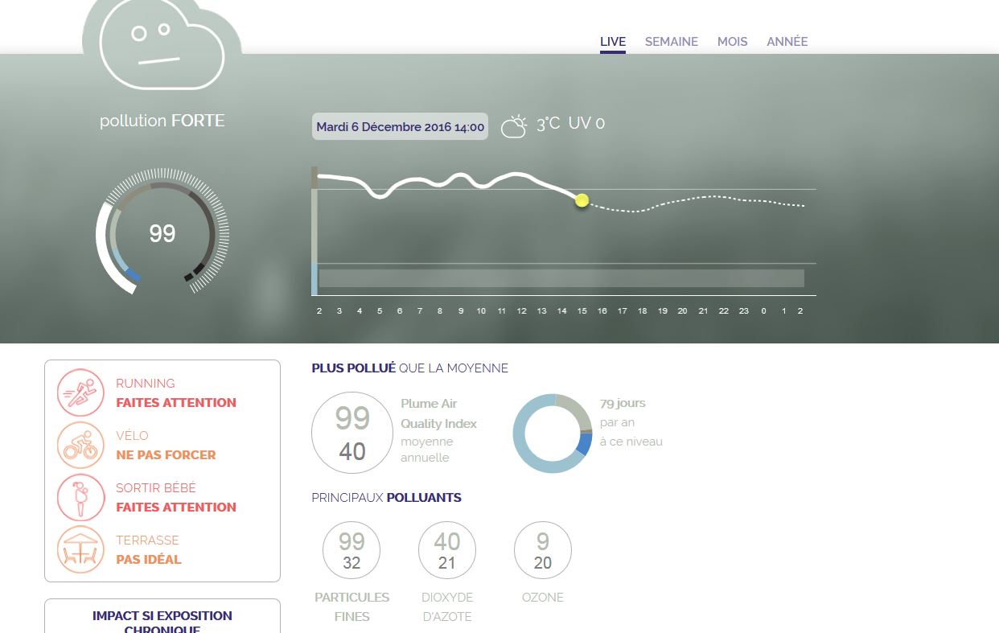The height and width of the screenshot is (633, 999).
Task: Click the running activity icon
Action: 80,393
